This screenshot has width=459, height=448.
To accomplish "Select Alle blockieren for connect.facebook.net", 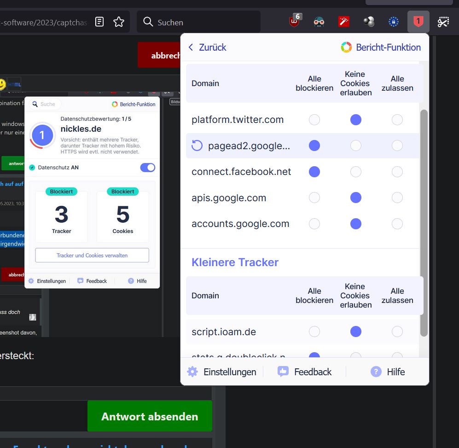I will (x=314, y=172).
